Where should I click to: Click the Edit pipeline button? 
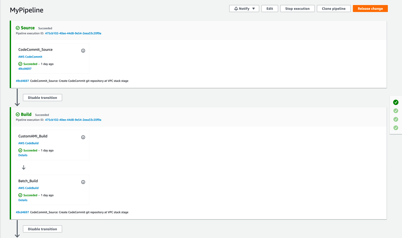coord(270,9)
